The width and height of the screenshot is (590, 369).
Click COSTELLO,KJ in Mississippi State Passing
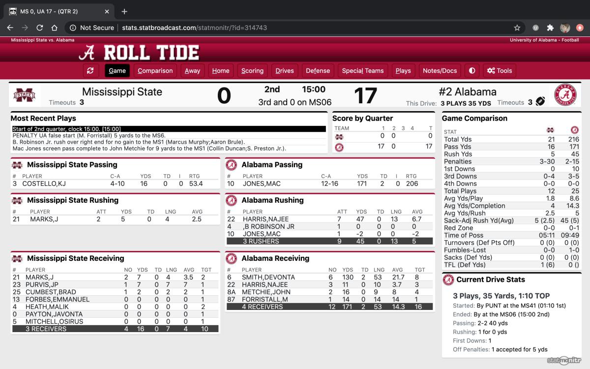pyautogui.click(x=45, y=184)
